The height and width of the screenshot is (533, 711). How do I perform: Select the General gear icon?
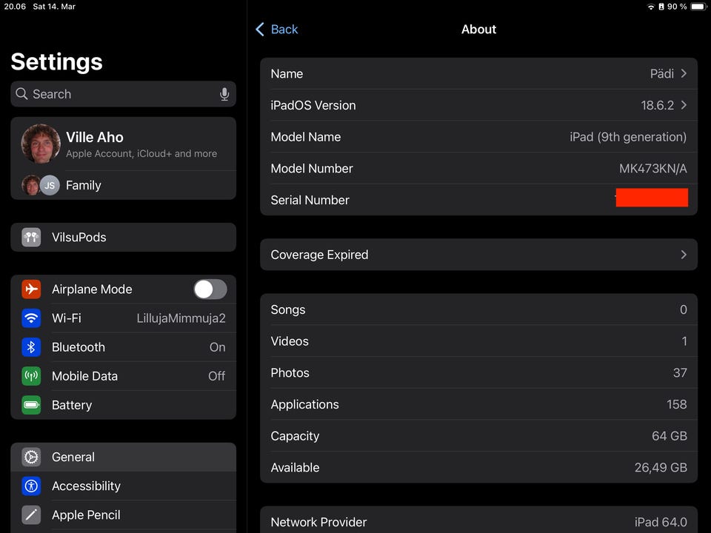(x=31, y=457)
